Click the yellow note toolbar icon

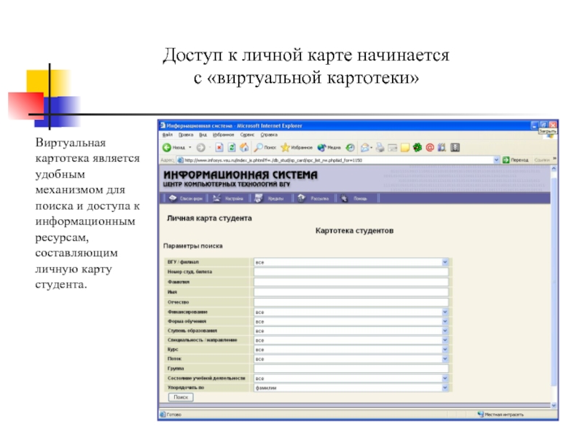point(405,148)
